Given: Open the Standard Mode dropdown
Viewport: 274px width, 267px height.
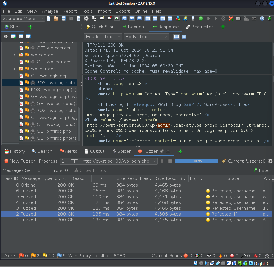Looking at the screenshot, I should pos(23,19).
